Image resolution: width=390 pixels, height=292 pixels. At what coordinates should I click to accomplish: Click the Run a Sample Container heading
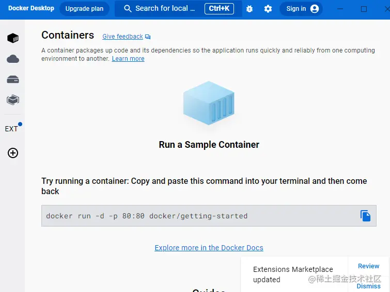click(209, 145)
